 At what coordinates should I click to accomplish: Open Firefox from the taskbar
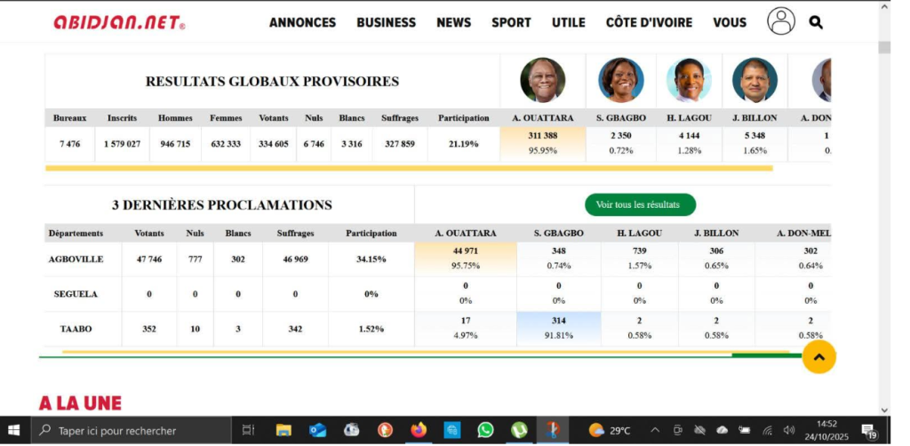(x=419, y=430)
